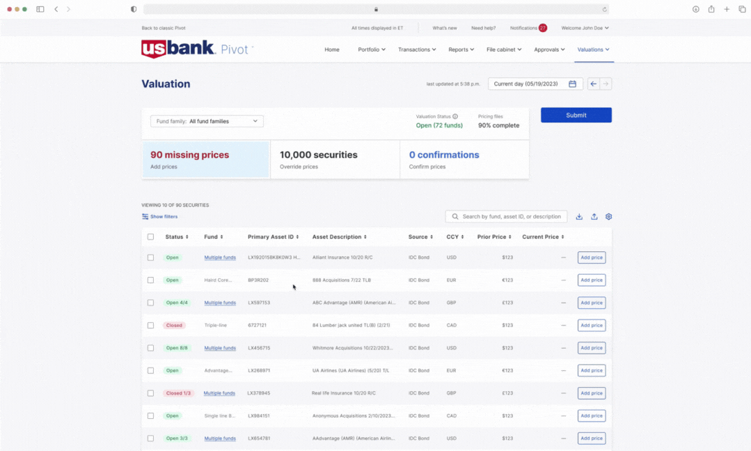Open Multiple funds link for LX597153
The image size is (751, 451).
click(220, 303)
